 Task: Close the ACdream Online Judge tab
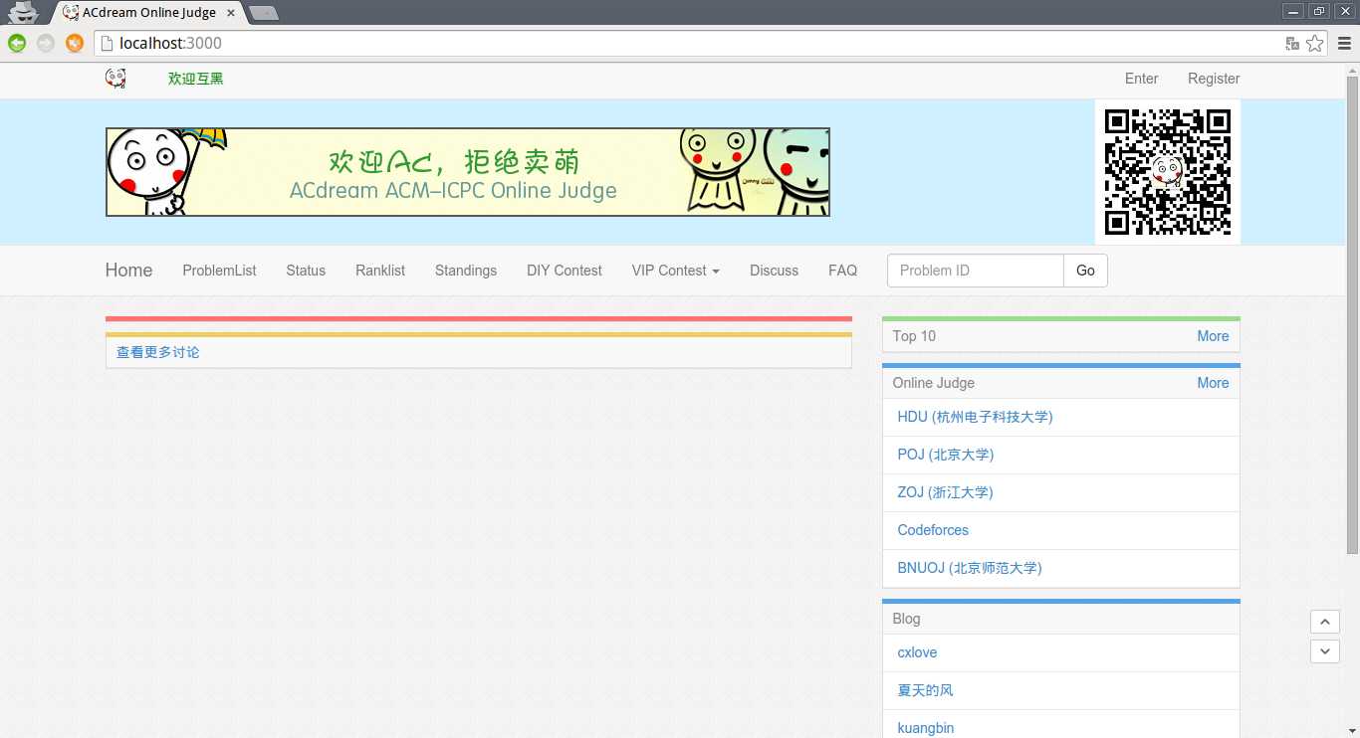tap(231, 13)
